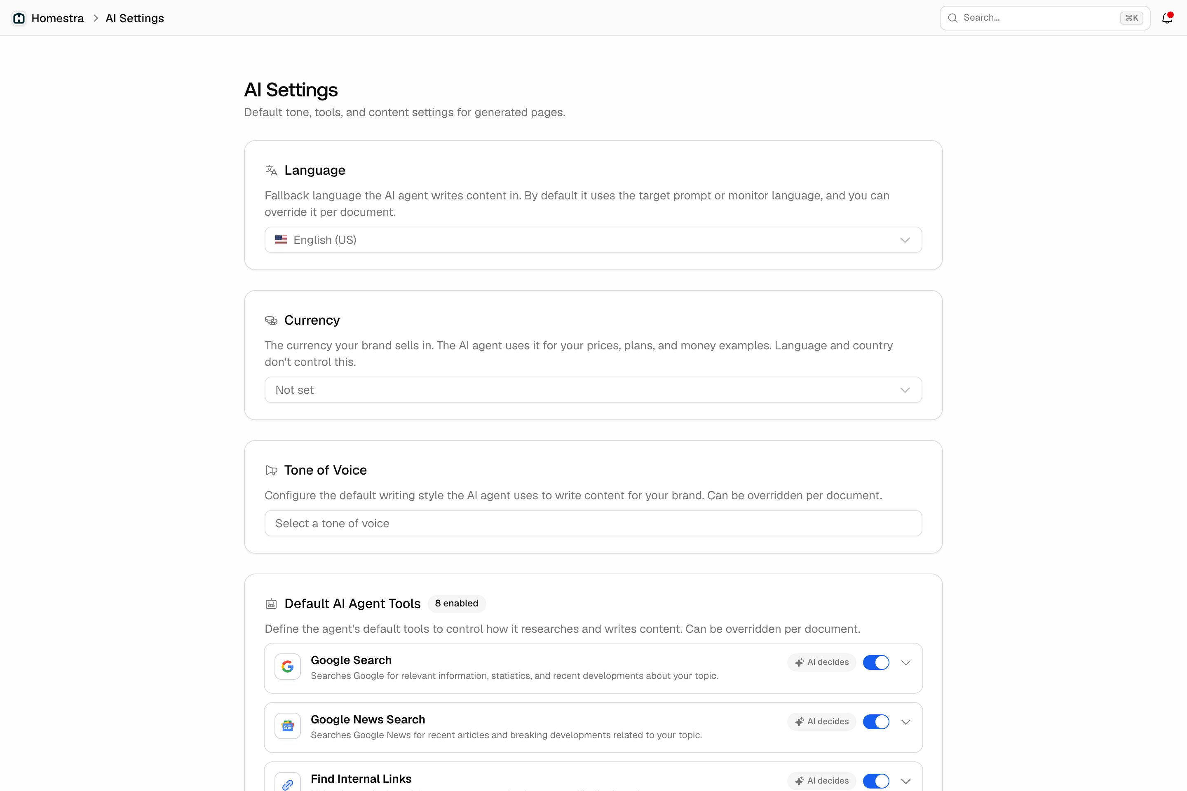Click the search magnifier icon
This screenshot has height=791, width=1187.
[952, 18]
